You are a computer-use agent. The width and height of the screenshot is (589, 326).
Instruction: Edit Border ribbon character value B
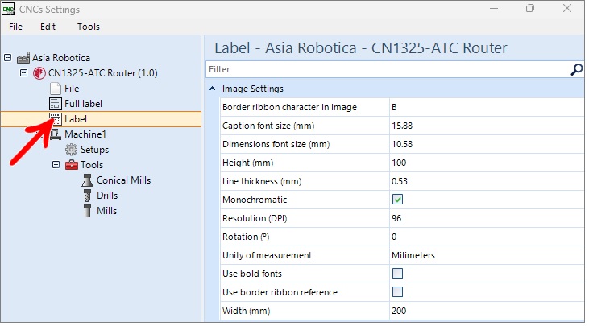click(x=487, y=107)
